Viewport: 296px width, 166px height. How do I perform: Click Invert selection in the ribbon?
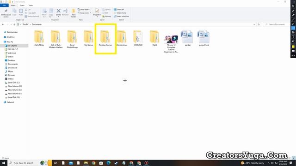click(x=121, y=17)
